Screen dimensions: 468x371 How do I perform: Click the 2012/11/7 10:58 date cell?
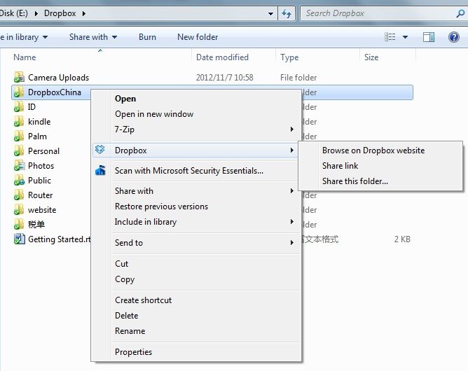point(224,78)
